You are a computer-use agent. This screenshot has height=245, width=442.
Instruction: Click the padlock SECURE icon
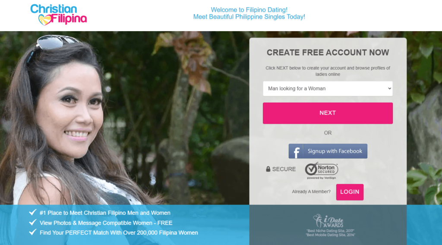pyautogui.click(x=268, y=169)
